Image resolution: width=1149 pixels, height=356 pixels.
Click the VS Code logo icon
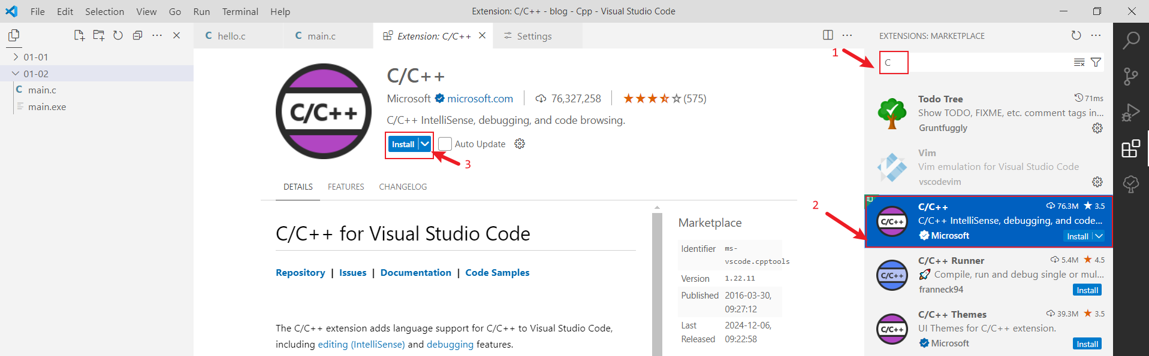[11, 11]
